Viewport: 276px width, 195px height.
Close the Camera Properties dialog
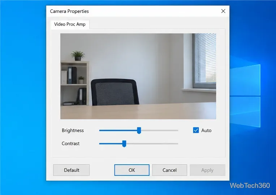[223, 11]
